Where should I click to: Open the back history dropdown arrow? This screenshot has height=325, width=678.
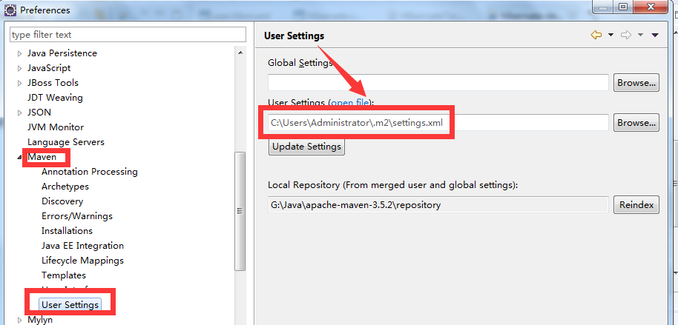(611, 35)
